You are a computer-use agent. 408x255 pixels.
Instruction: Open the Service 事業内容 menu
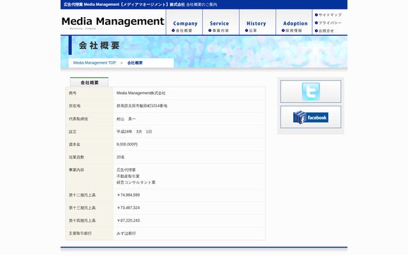(x=221, y=22)
